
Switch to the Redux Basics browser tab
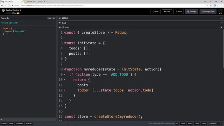(x=12, y=2)
